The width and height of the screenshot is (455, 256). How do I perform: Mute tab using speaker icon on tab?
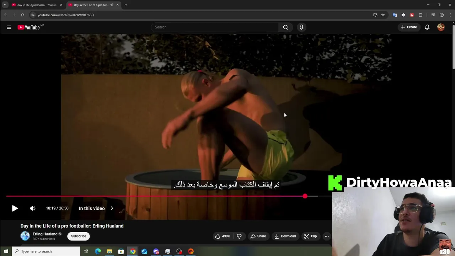(x=112, y=5)
